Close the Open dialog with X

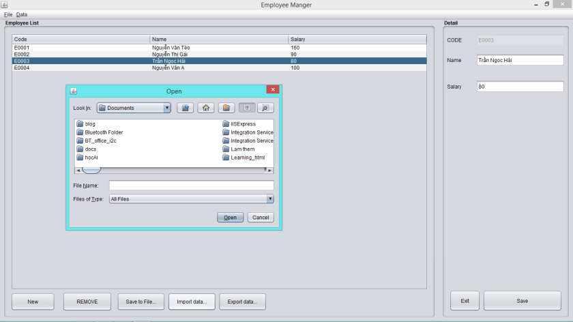[273, 89]
